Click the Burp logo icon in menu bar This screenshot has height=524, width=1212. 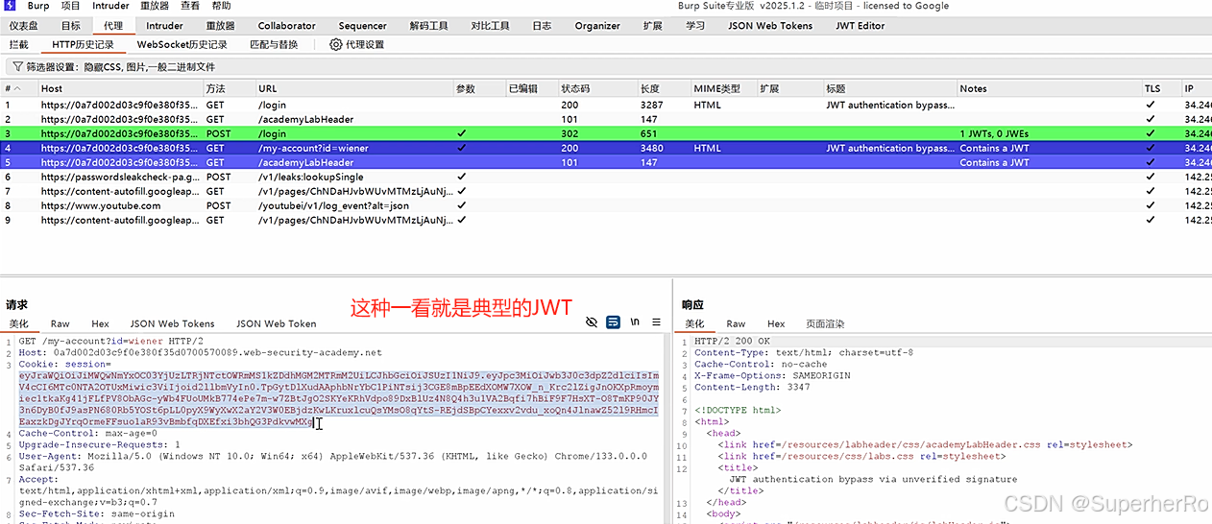[11, 6]
